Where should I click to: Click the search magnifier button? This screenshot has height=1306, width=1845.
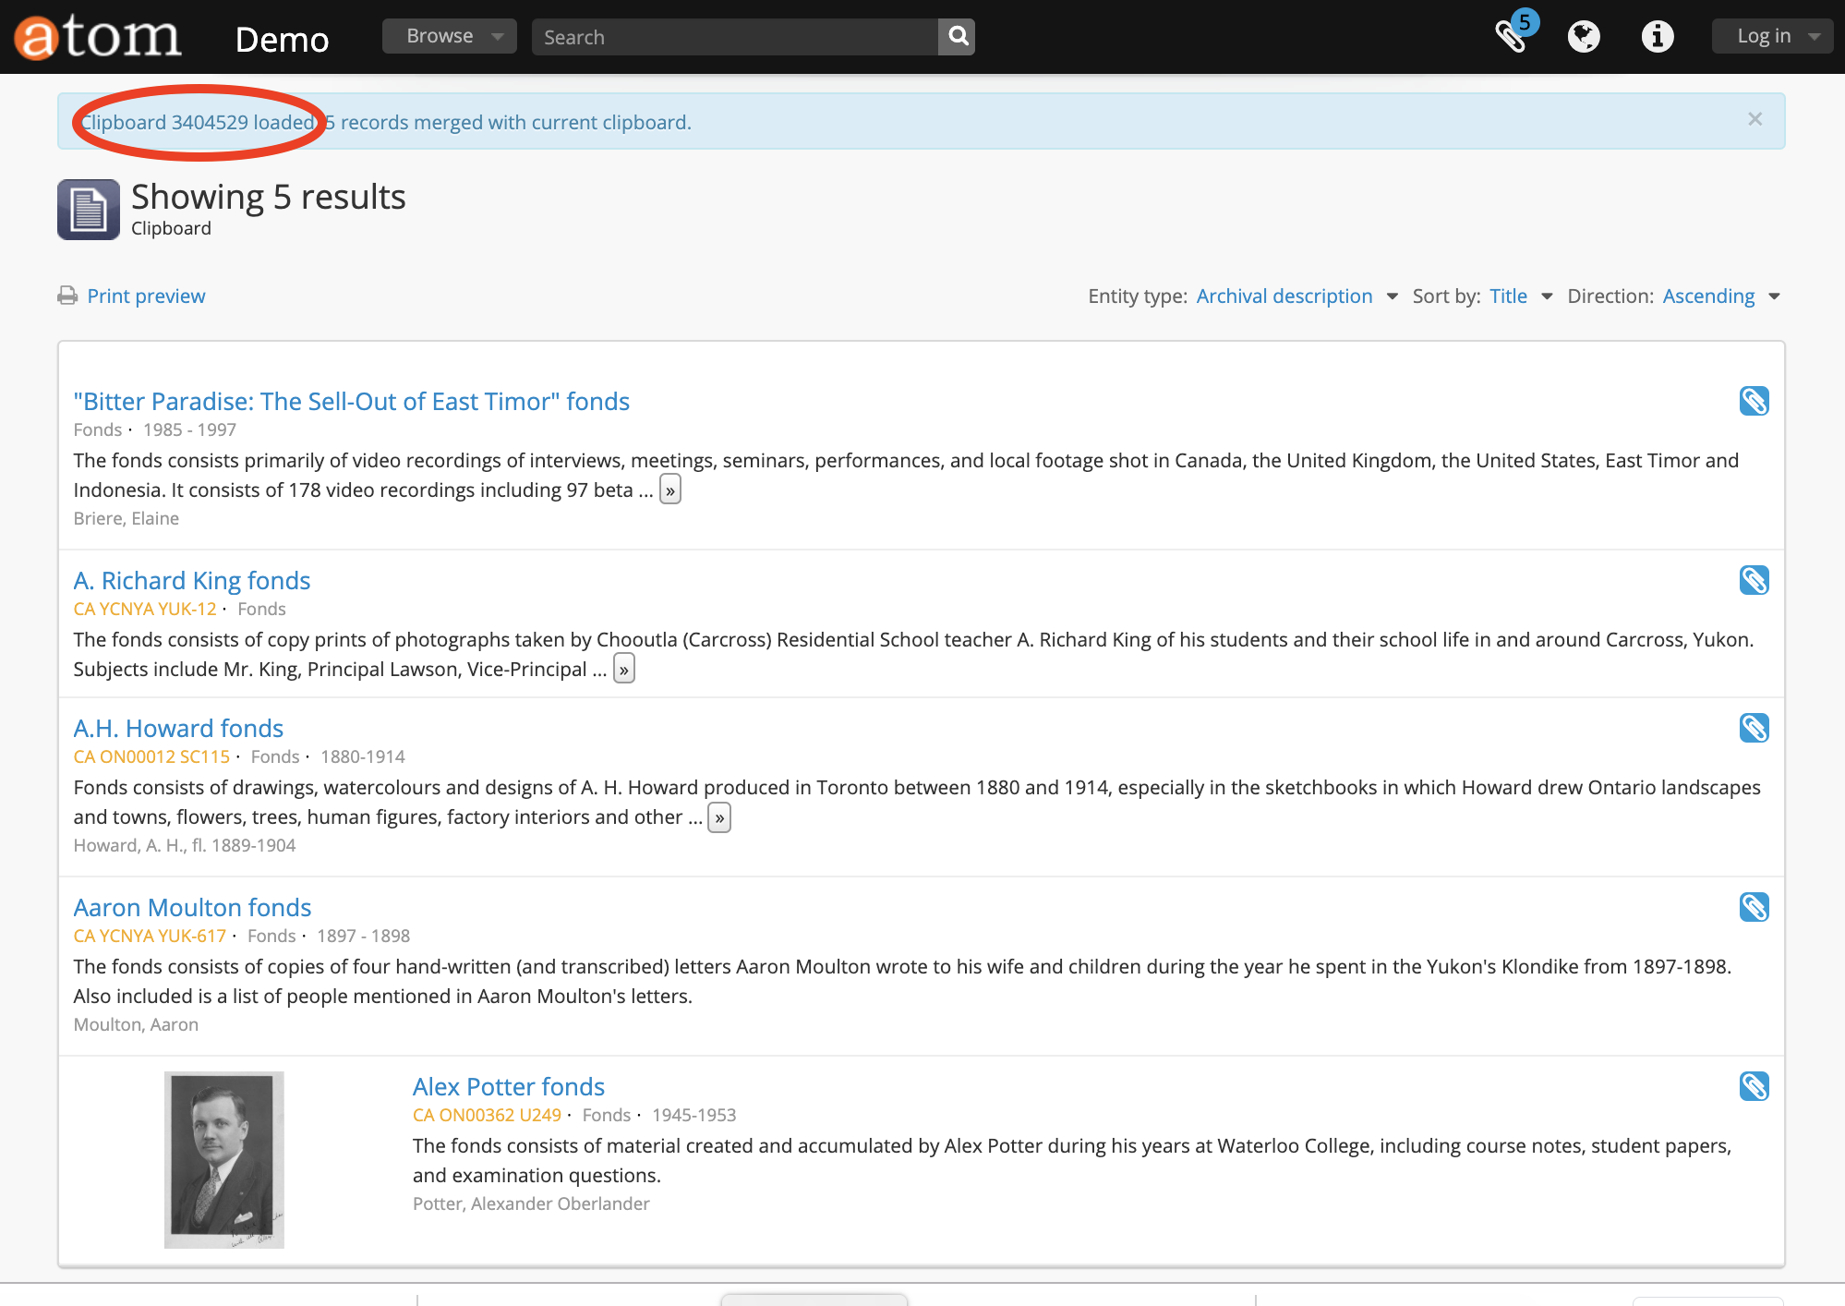[x=958, y=37]
